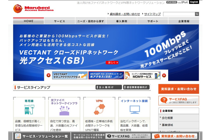Click the colored grid icon in bottom bar
Viewport: 211px width, 140px height.
(18, 136)
